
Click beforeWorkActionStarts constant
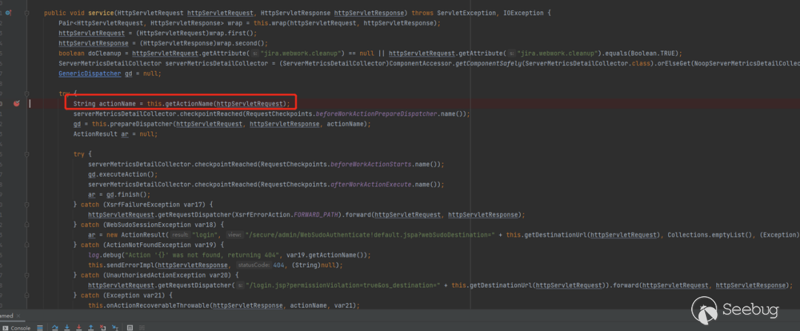(x=371, y=164)
